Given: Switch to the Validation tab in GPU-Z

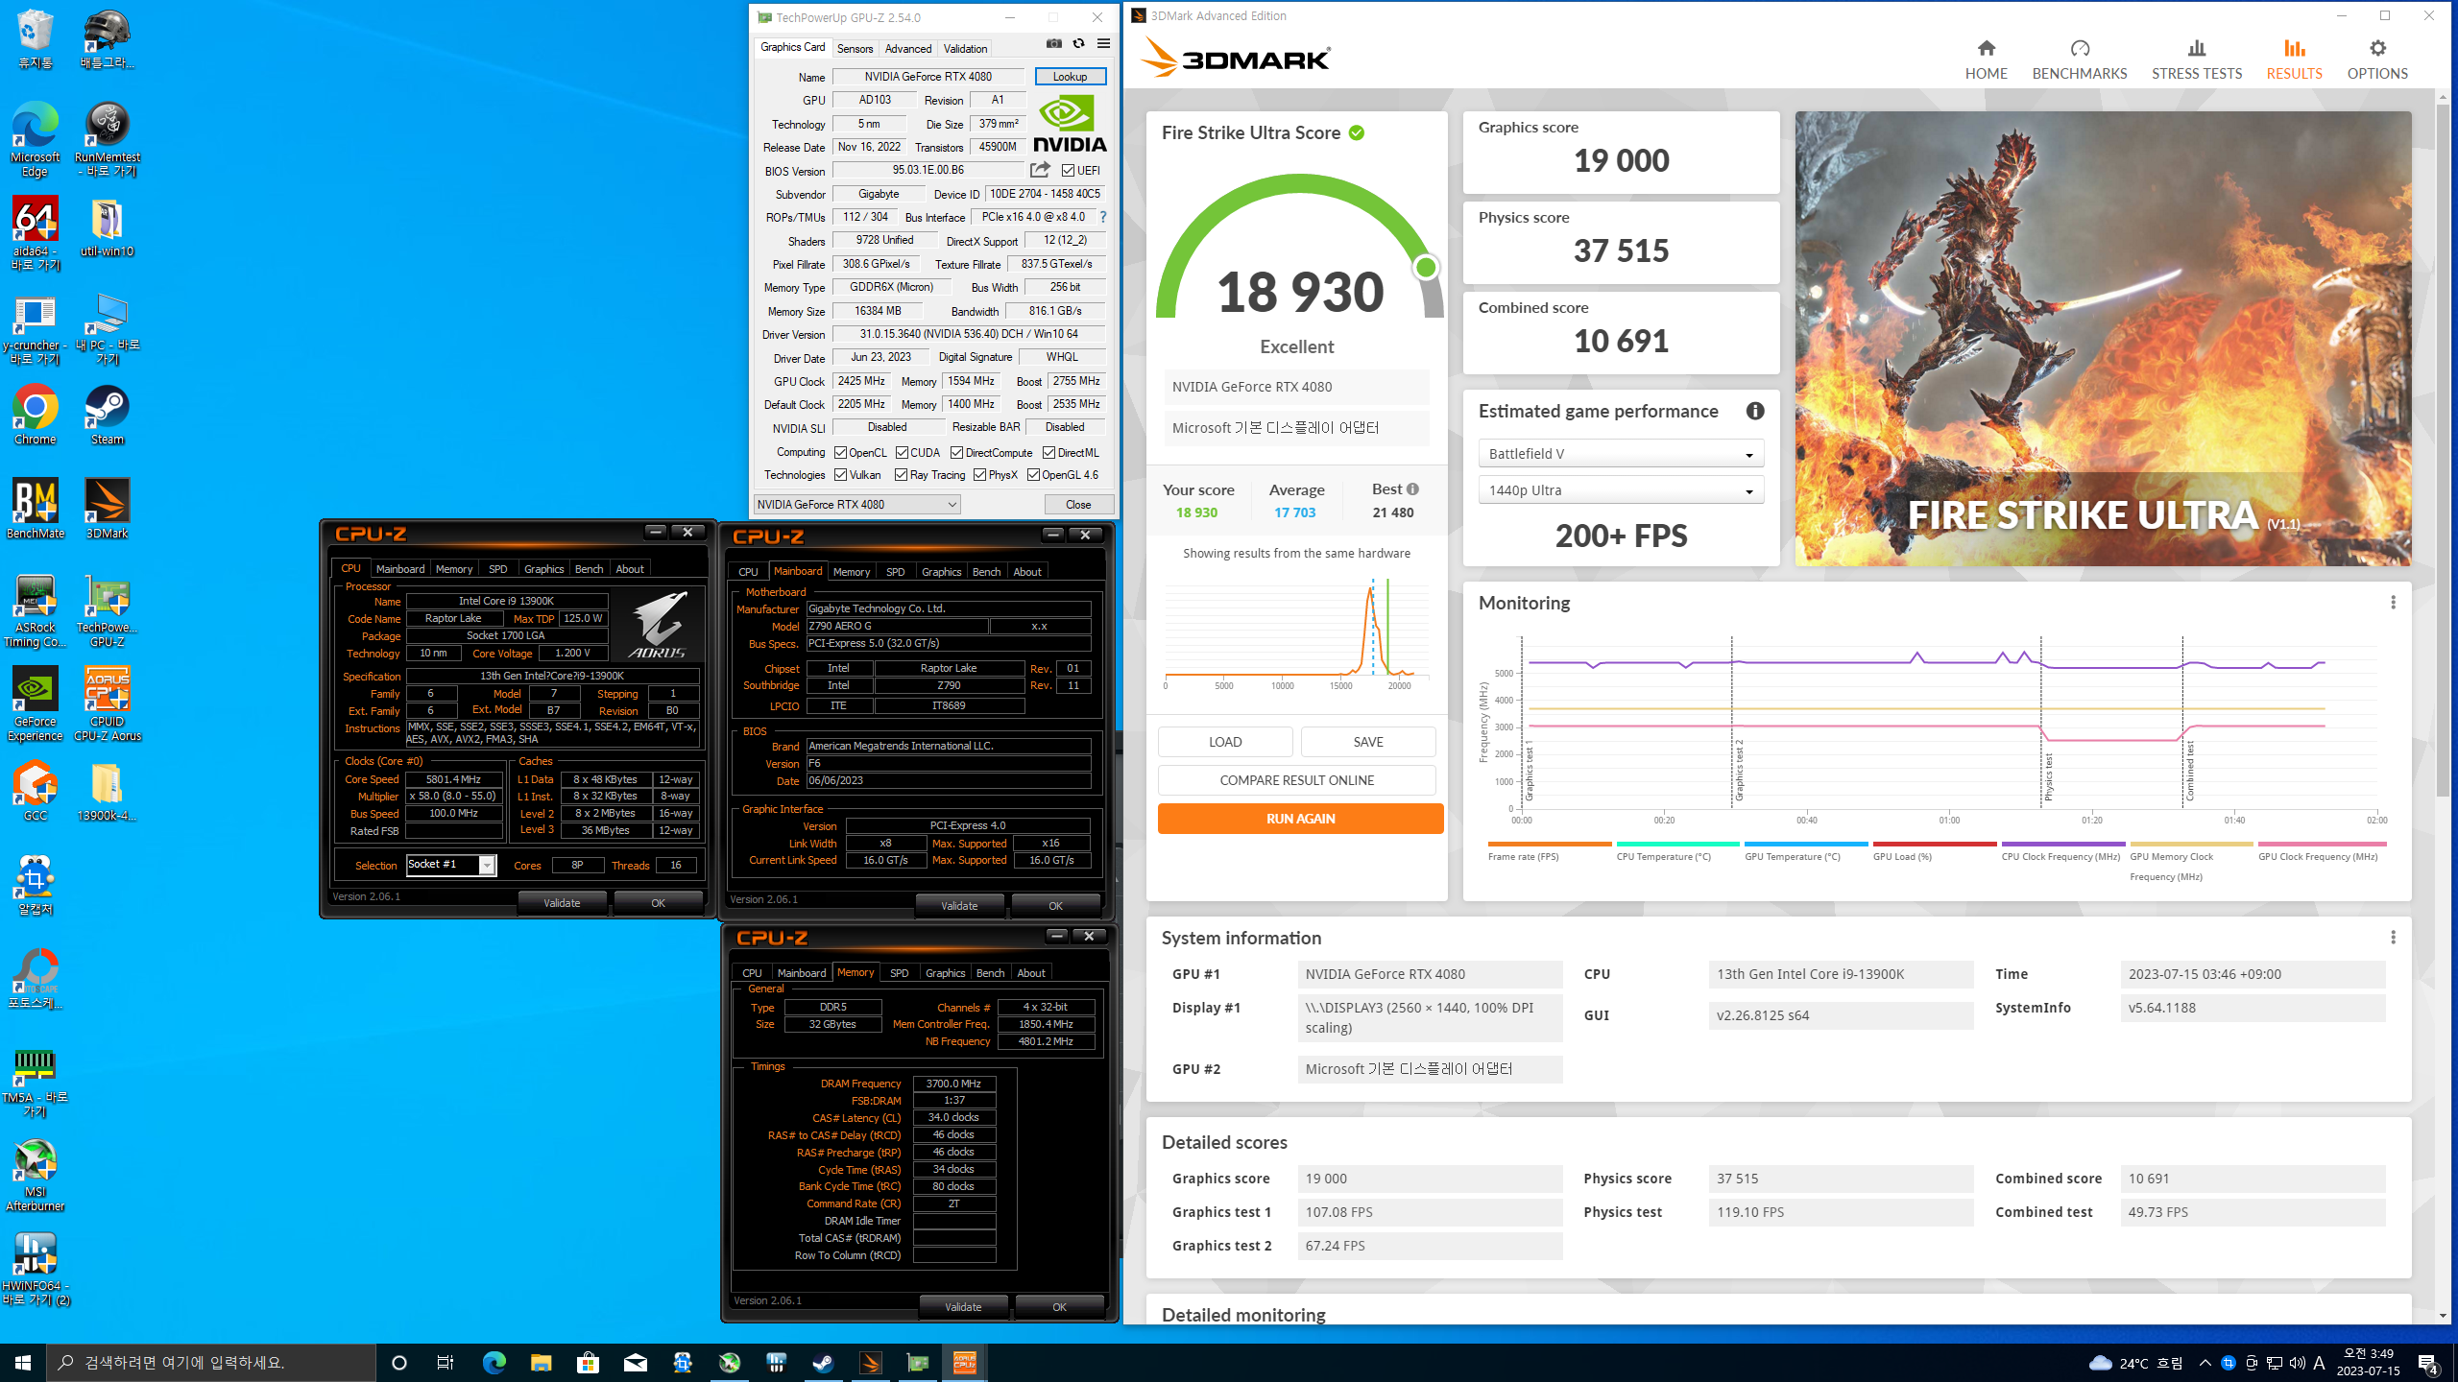Looking at the screenshot, I should (965, 48).
